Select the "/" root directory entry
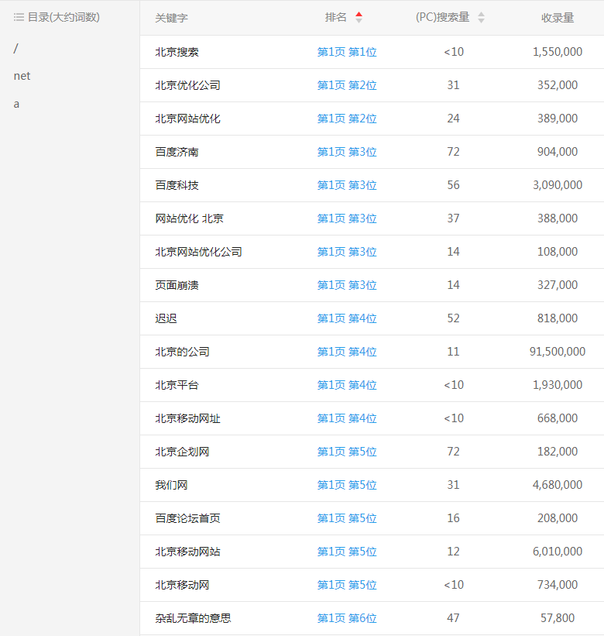The width and height of the screenshot is (604, 636). 16,49
